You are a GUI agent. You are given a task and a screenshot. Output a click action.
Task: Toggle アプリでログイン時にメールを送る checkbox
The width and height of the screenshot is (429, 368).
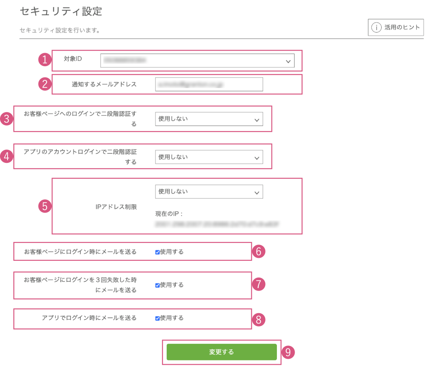pos(157,318)
